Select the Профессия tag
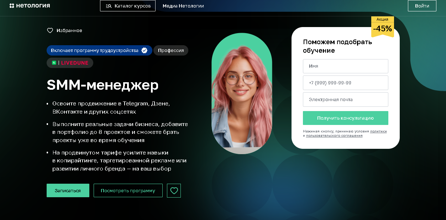This screenshot has width=446, height=220. point(171,51)
